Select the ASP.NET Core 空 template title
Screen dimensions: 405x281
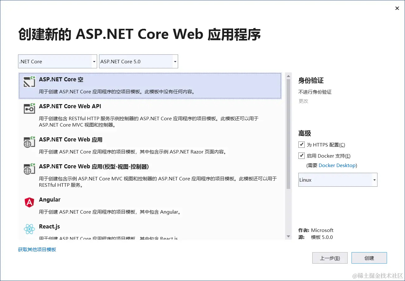coord(61,79)
